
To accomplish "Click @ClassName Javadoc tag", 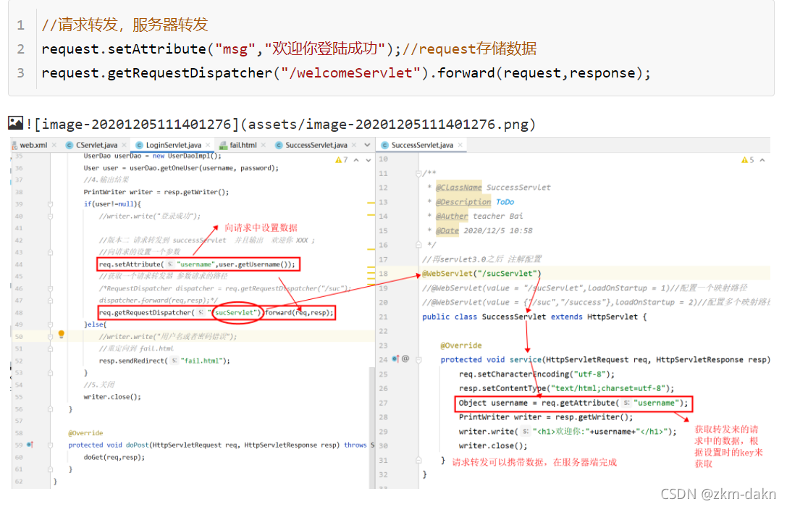I will point(458,188).
